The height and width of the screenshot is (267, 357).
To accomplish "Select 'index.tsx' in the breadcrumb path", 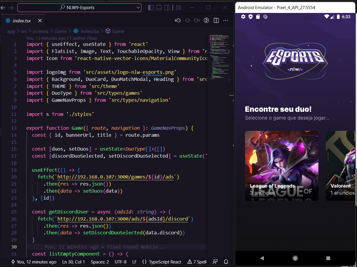I will point(90,31).
